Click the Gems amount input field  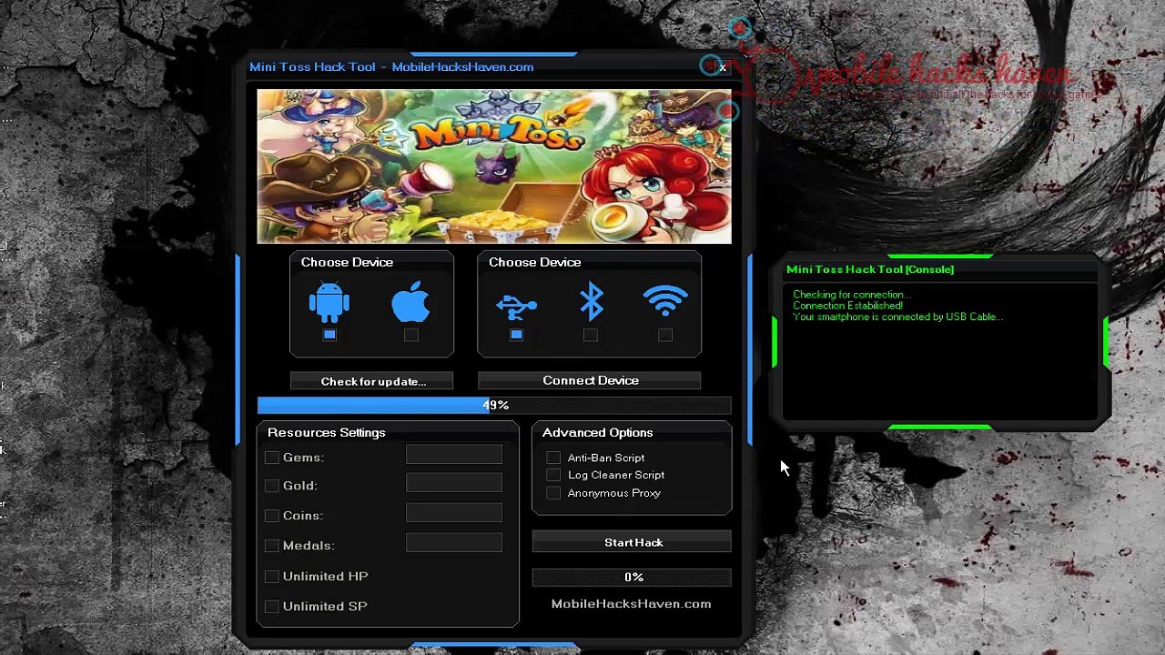click(x=454, y=455)
